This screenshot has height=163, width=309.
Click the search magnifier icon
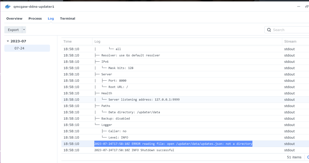(x=269, y=30)
